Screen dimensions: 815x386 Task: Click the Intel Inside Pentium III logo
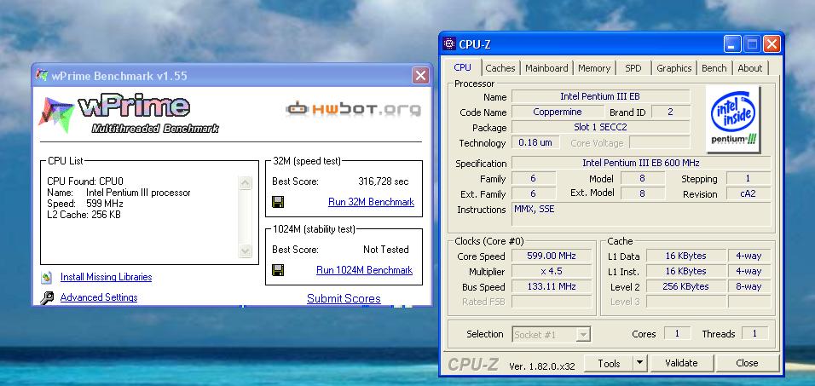click(733, 119)
